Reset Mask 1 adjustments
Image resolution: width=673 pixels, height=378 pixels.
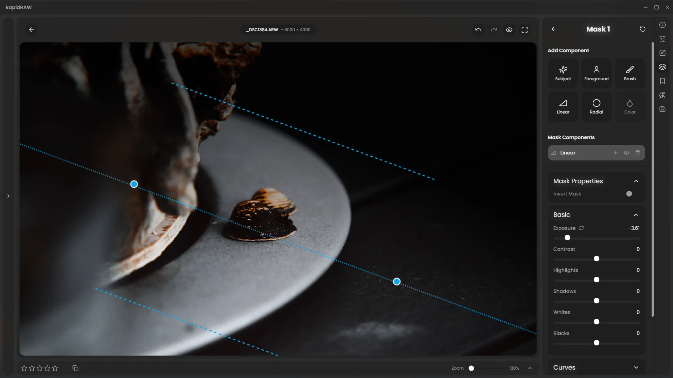642,29
